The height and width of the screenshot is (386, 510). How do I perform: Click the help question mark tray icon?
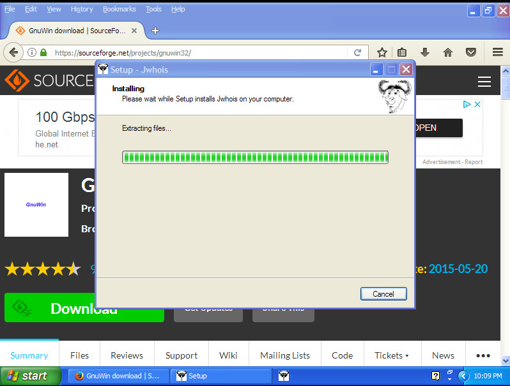pos(435,376)
